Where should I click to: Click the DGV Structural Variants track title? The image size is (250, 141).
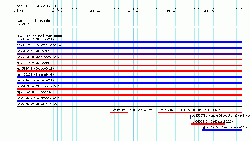click(x=39, y=36)
